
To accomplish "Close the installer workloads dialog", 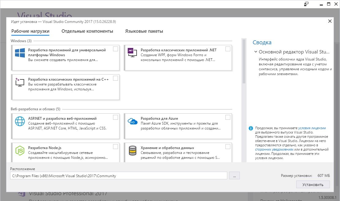I will tap(330, 21).
